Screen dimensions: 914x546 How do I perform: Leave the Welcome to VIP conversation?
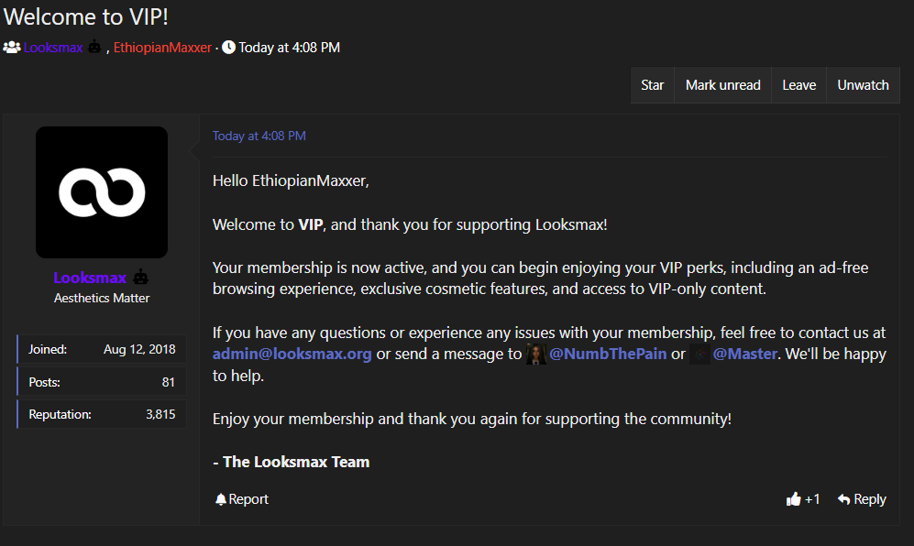pos(798,85)
